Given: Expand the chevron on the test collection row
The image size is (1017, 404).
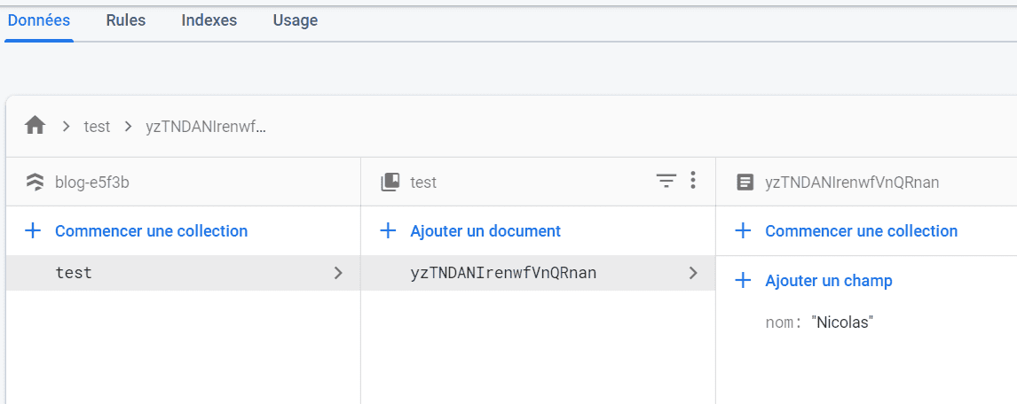Looking at the screenshot, I should [x=337, y=273].
